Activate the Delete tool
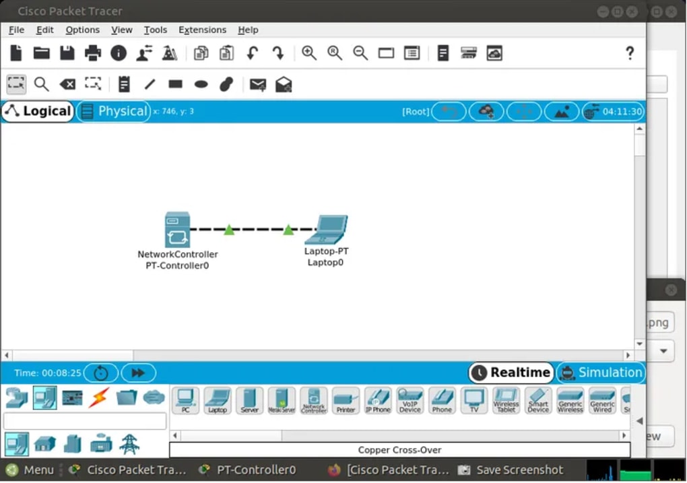 pos(67,84)
